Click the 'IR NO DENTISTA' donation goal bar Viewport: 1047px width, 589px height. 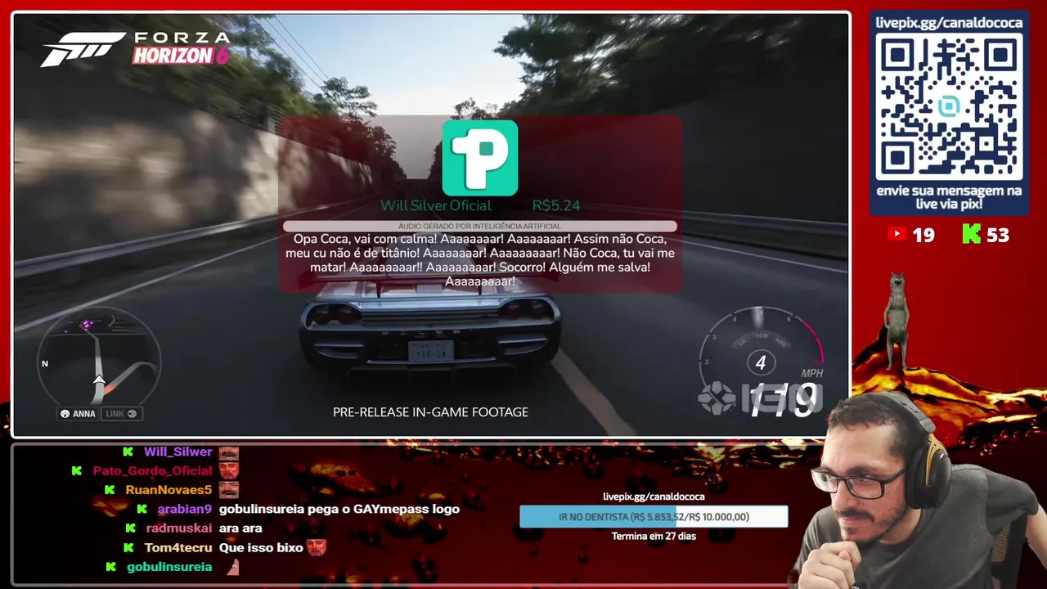point(654,517)
